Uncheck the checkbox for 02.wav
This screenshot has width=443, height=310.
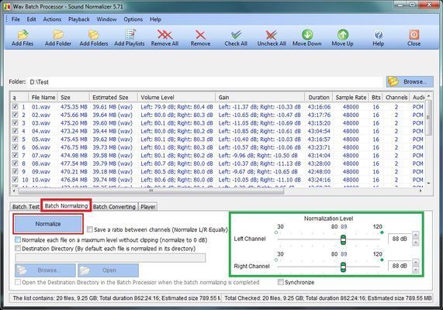pyautogui.click(x=15, y=115)
